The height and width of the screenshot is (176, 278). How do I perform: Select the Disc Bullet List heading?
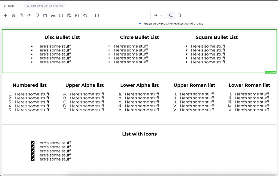point(62,37)
